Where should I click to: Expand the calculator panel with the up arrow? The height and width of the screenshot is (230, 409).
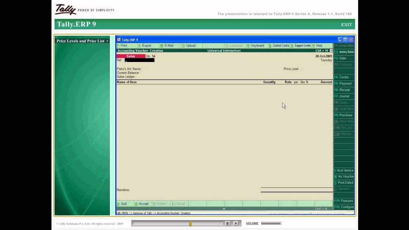coord(224,209)
